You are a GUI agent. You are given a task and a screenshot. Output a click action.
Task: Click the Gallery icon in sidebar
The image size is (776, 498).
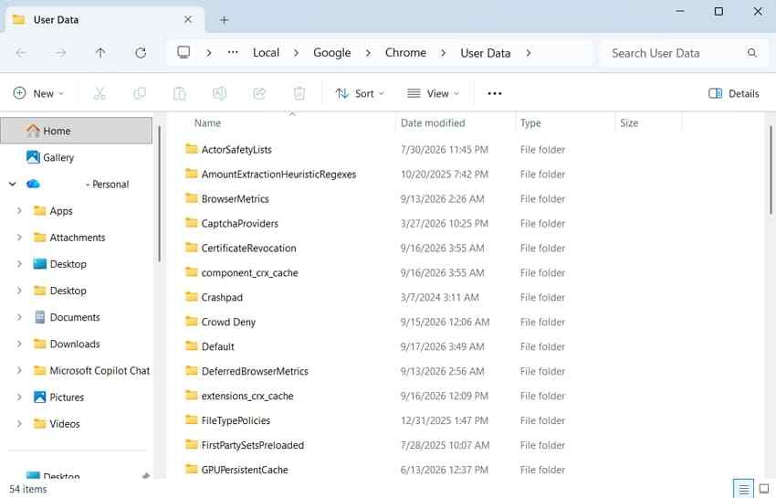[33, 157]
